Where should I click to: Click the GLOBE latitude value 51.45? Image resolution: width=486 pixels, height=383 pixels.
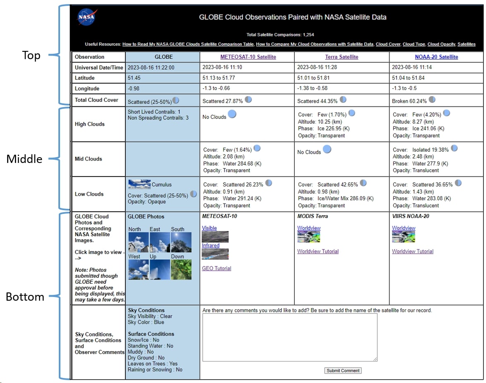click(134, 78)
